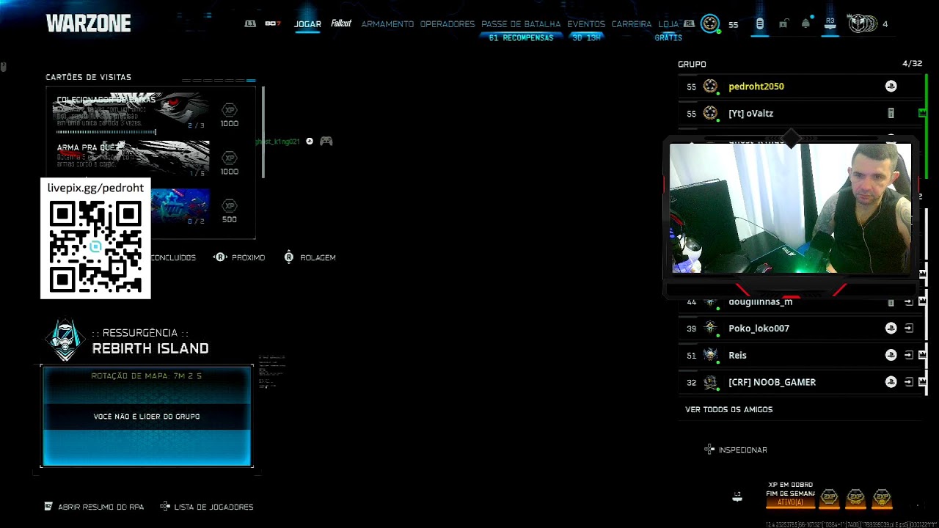Click the WARZONE logo
The height and width of the screenshot is (528, 939).
click(88, 23)
